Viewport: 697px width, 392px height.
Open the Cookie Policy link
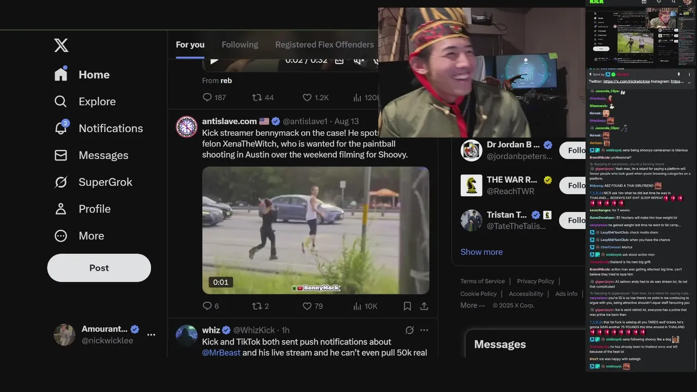(479, 293)
